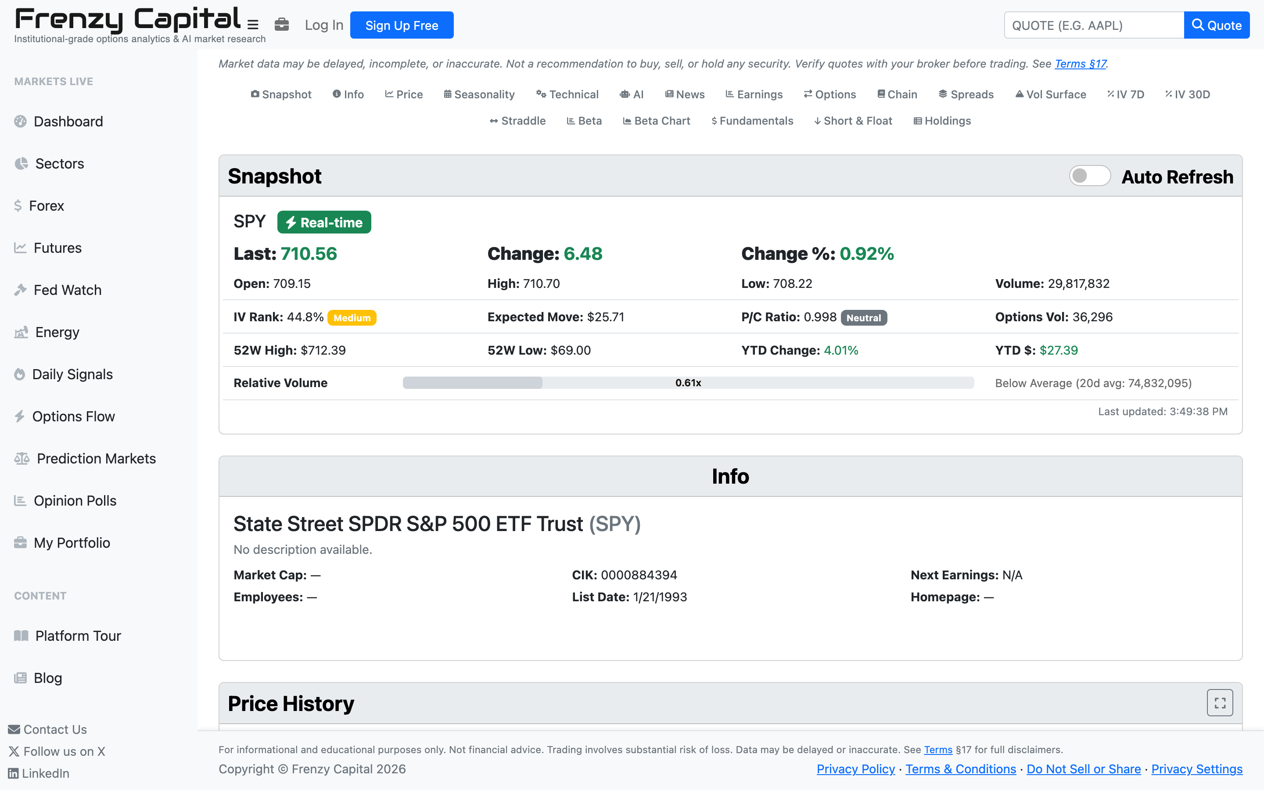Open the Vol Surface tab
1264x790 pixels.
(x=1050, y=94)
